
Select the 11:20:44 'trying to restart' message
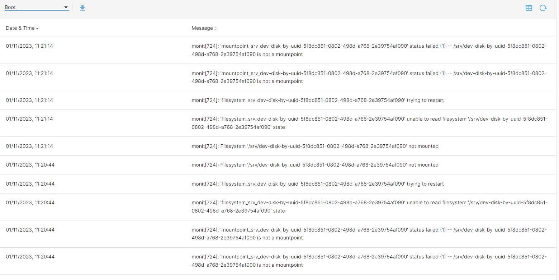click(318, 184)
